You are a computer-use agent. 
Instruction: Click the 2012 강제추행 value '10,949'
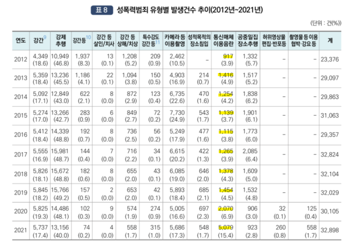click(x=60, y=56)
